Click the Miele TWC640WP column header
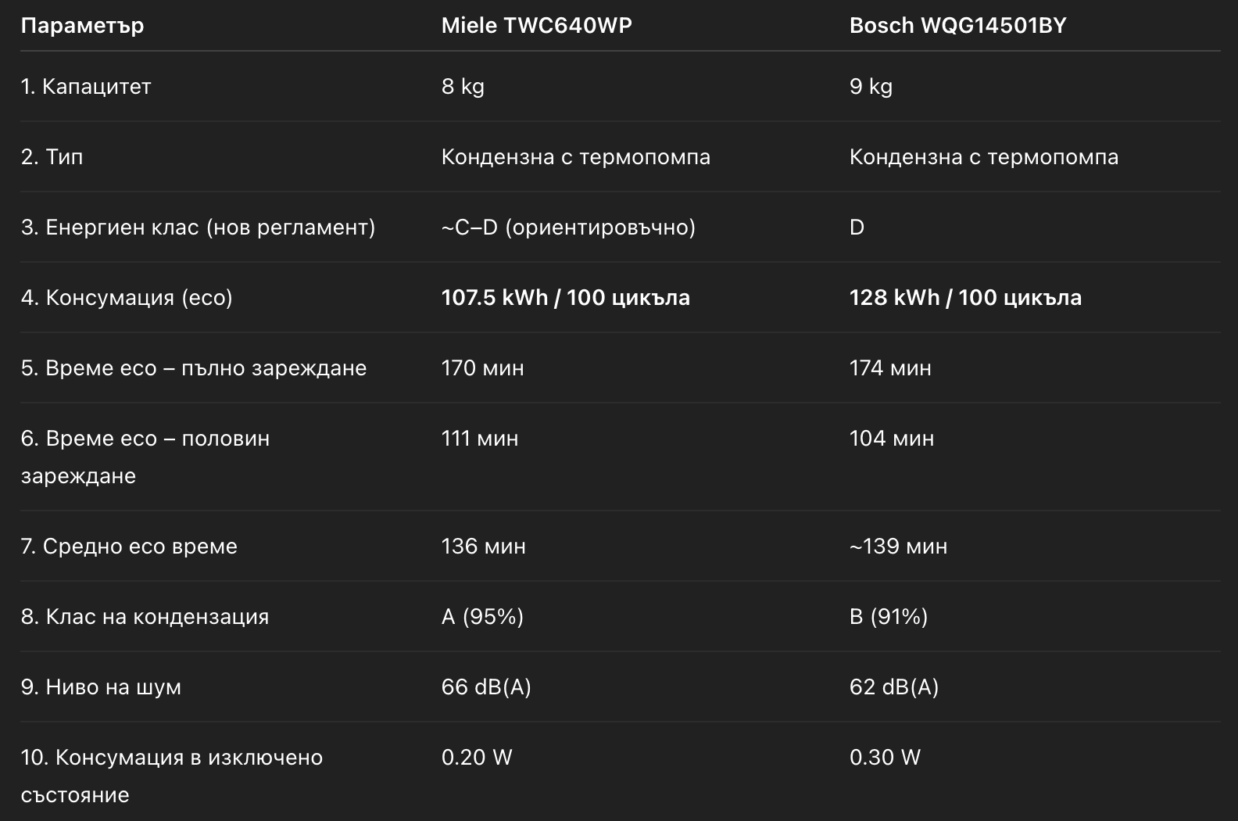Screen dimensions: 1238x821 tap(536, 26)
